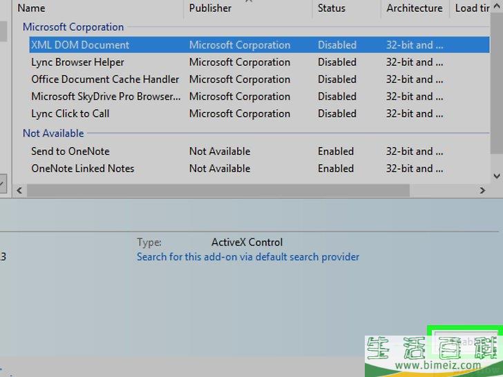
Task: Click vertical scrollbar up arrow
Action: point(497,6)
